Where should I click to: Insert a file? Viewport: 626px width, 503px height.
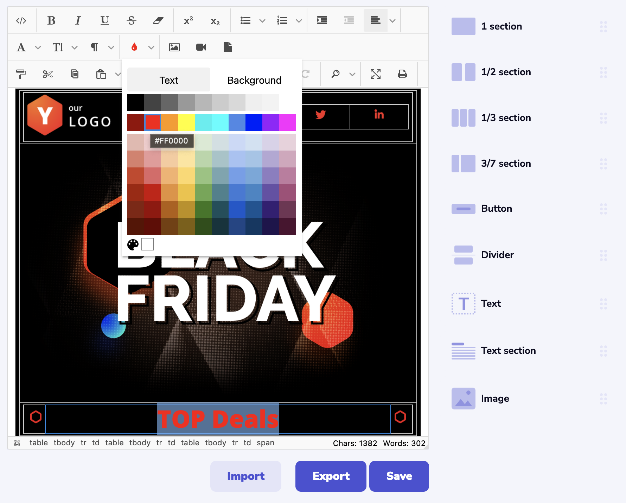tap(228, 47)
